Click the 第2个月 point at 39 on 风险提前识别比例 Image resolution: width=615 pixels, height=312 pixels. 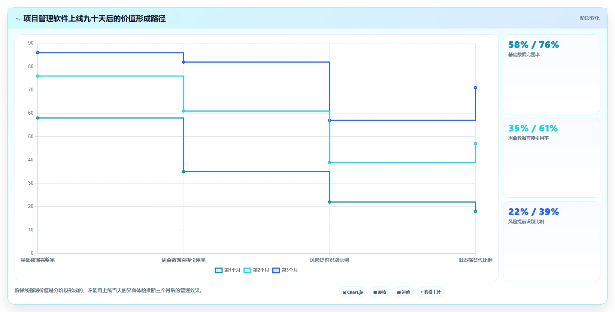[330, 163]
